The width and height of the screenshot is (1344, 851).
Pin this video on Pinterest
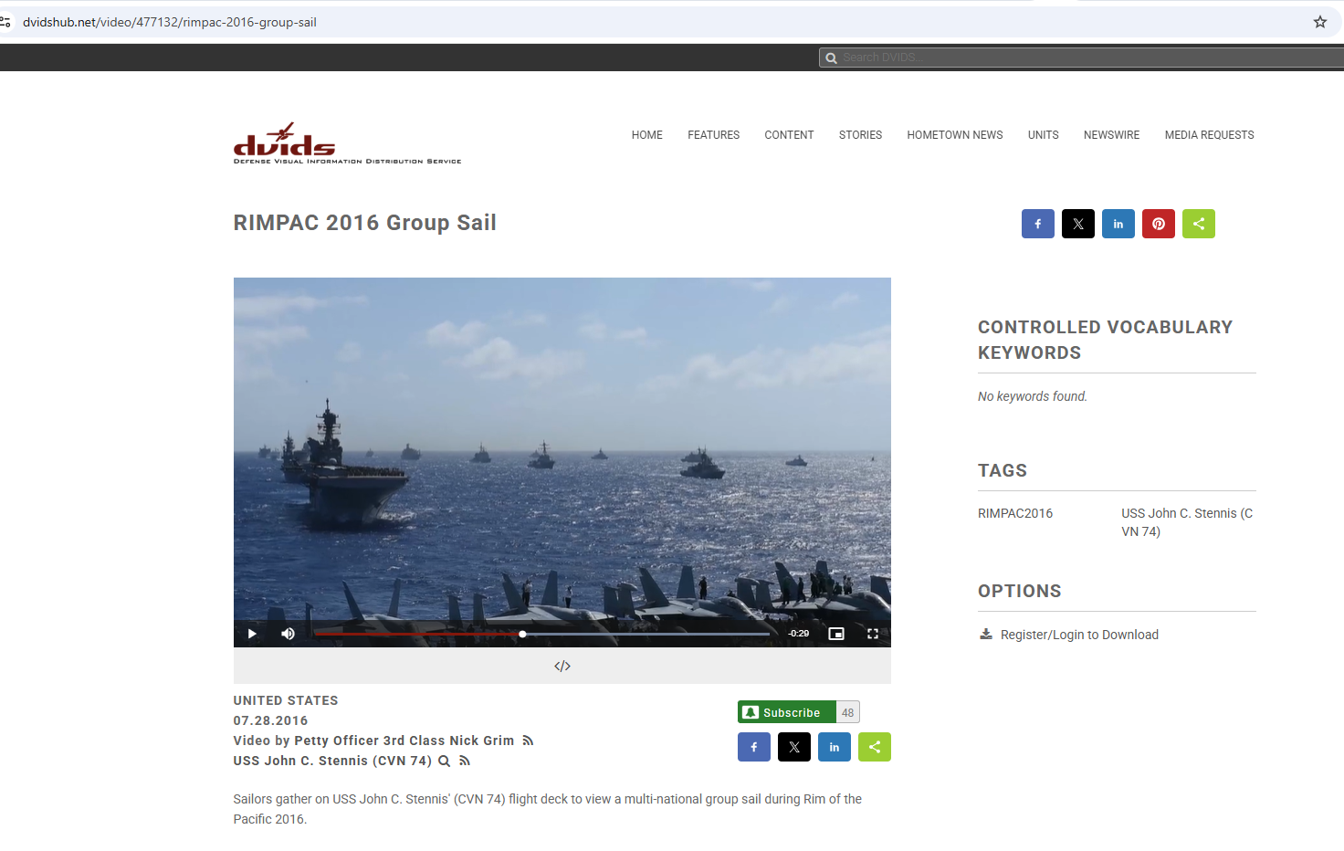pyautogui.click(x=1158, y=224)
